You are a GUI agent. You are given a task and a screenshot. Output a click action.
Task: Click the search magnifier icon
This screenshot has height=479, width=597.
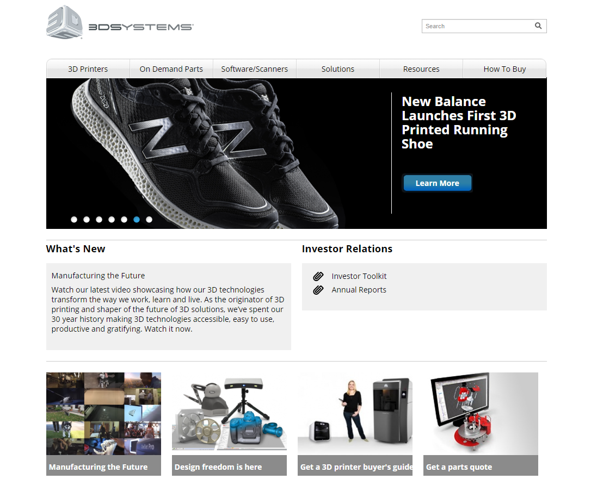point(538,26)
